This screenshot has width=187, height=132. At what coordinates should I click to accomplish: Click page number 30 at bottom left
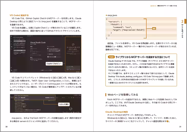point(6,127)
